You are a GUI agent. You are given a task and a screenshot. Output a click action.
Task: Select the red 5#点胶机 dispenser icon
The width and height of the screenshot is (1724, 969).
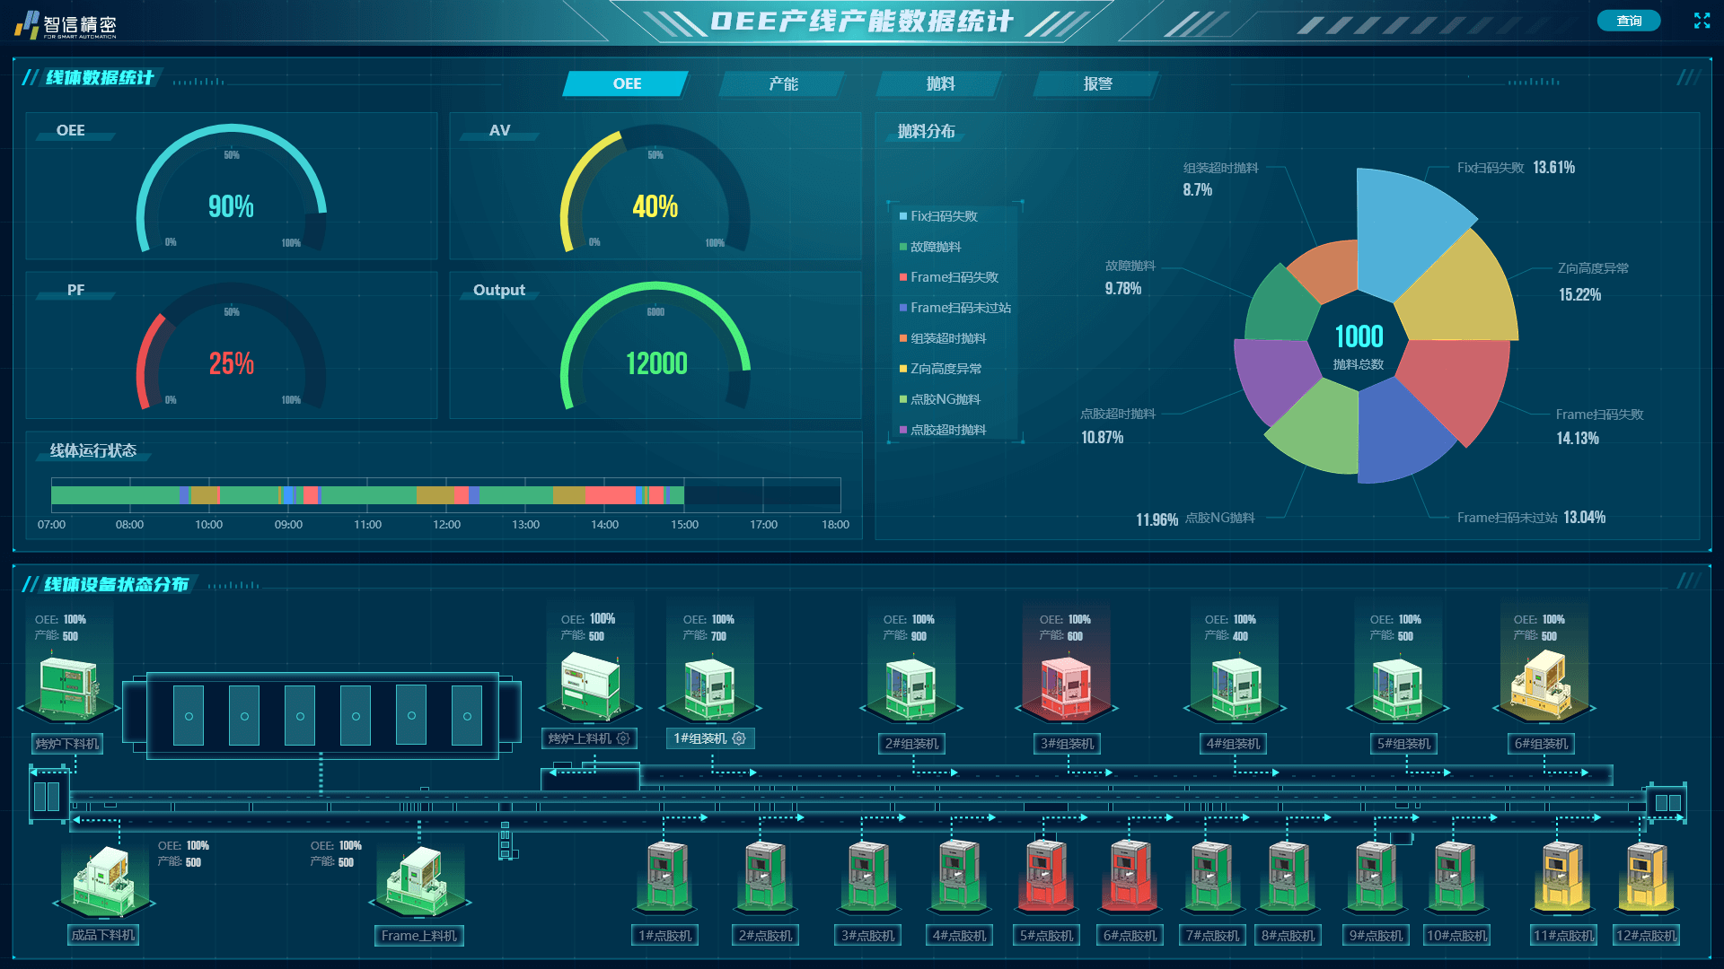1046,874
